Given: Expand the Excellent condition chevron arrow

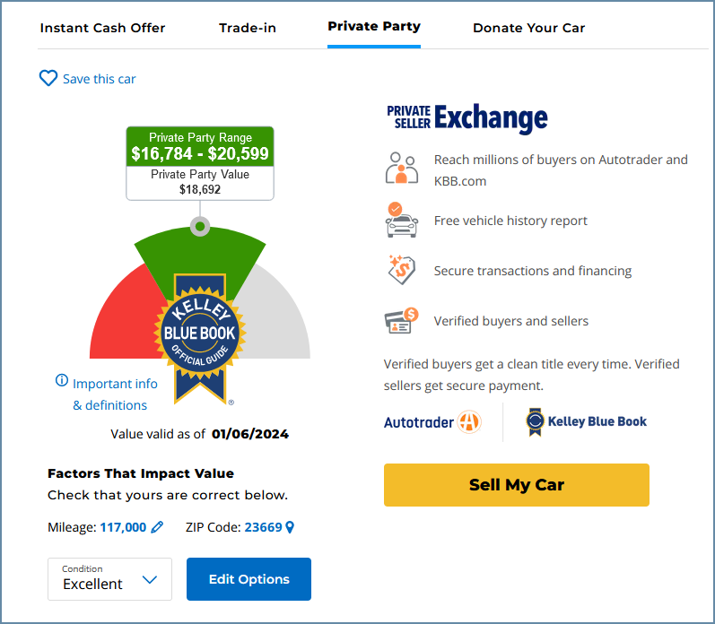Looking at the screenshot, I should pos(150,579).
